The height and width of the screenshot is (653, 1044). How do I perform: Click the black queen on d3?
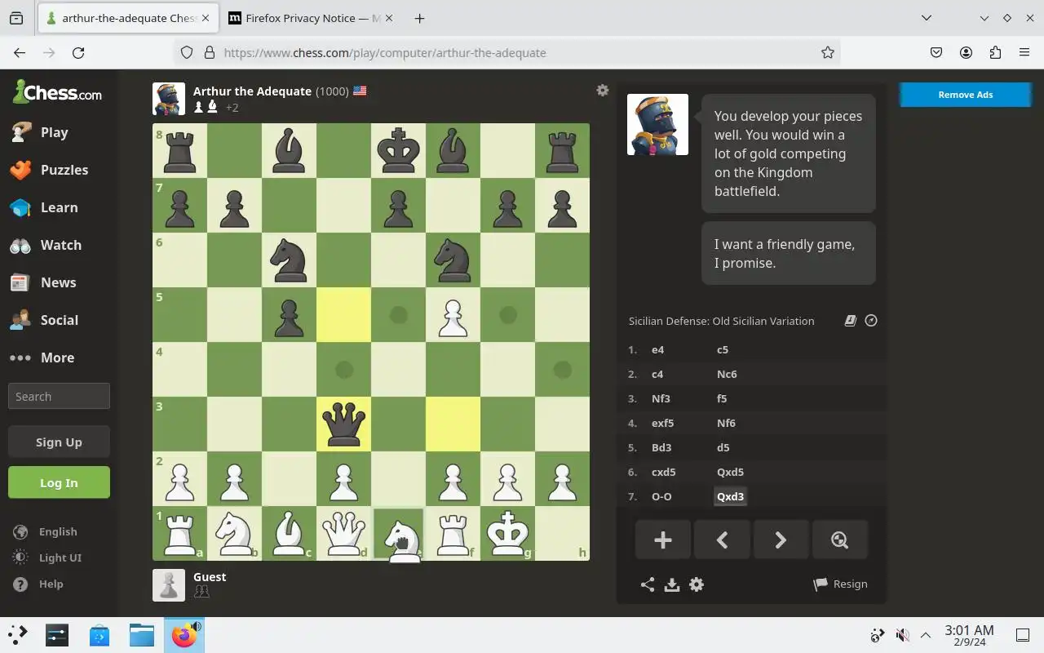coord(343,424)
